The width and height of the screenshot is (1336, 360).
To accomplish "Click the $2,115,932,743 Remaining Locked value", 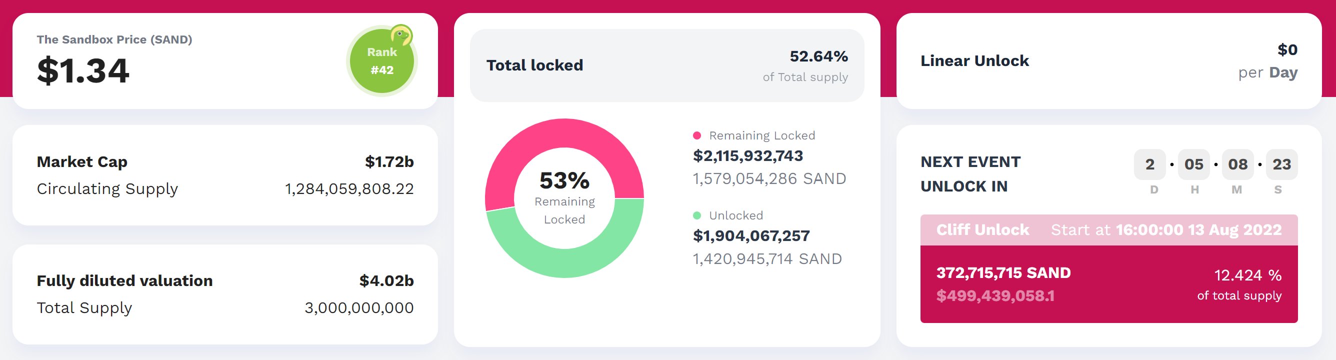I will (x=747, y=155).
